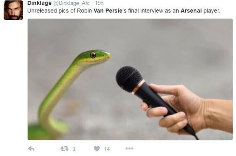
Task: Click the bold Arsenal word in tweet
Action: pyautogui.click(x=191, y=11)
